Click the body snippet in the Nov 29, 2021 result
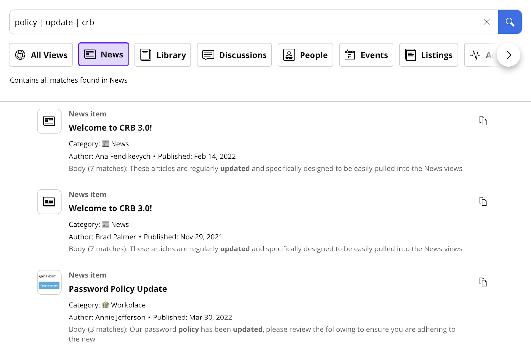The image size is (531, 354). 265,249
